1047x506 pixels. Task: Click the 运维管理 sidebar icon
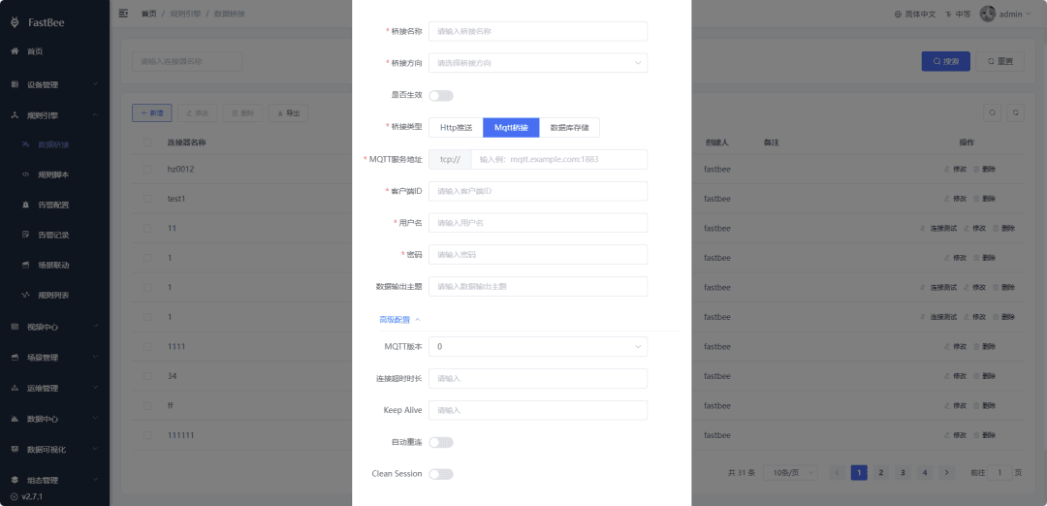[x=15, y=389]
